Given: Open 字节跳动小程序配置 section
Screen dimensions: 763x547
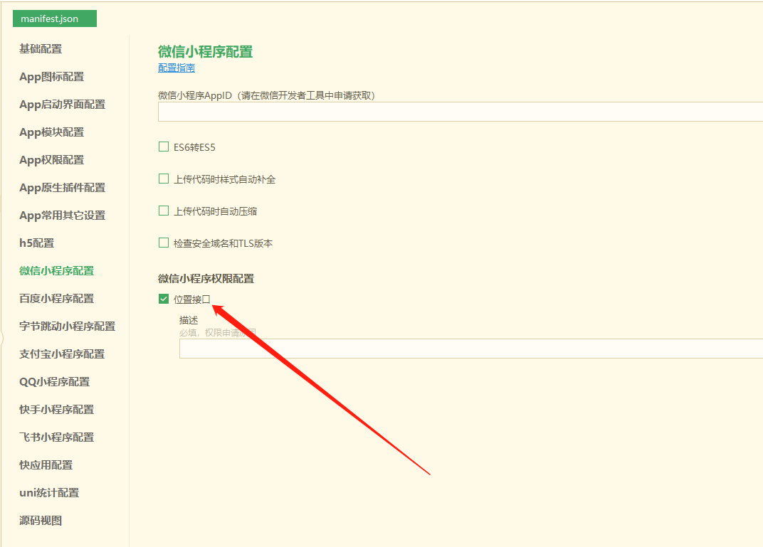Looking at the screenshot, I should click(67, 326).
